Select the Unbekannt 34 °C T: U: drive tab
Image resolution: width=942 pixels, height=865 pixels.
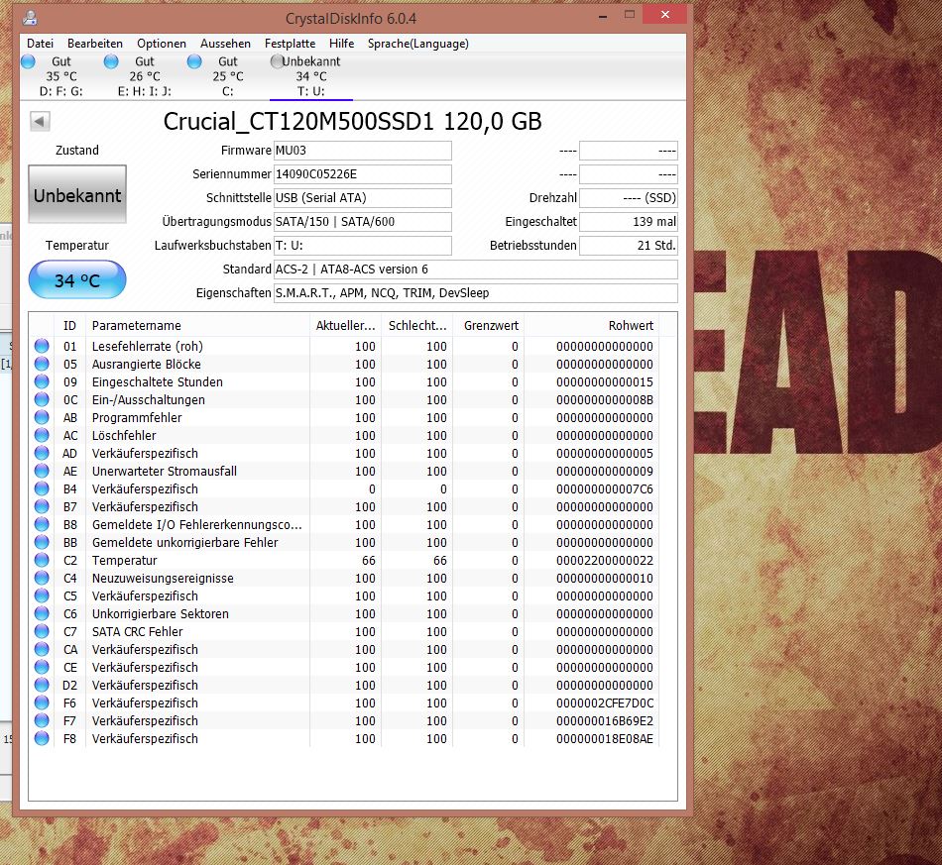click(x=311, y=76)
